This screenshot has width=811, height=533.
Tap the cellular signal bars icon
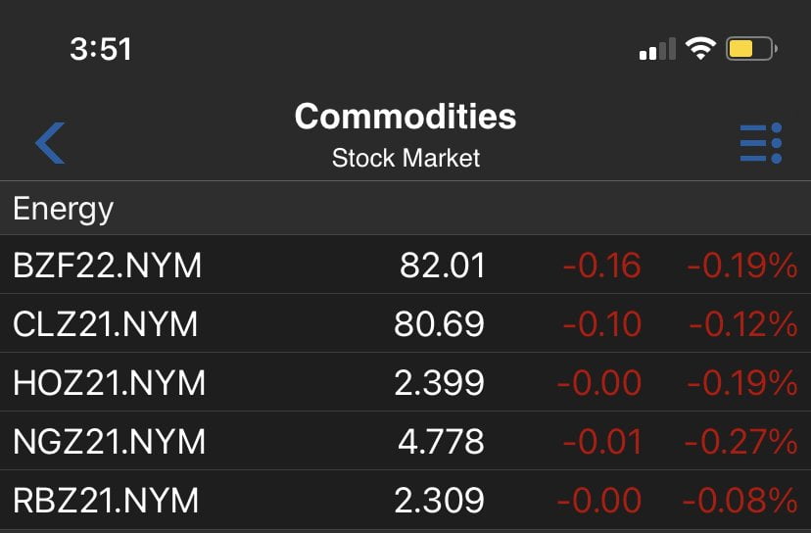pyautogui.click(x=657, y=49)
